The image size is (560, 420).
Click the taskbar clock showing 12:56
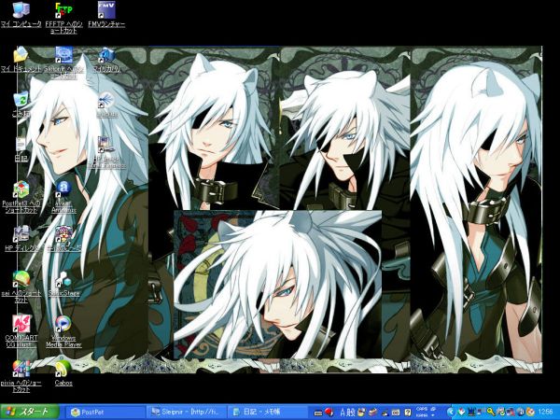545,413
